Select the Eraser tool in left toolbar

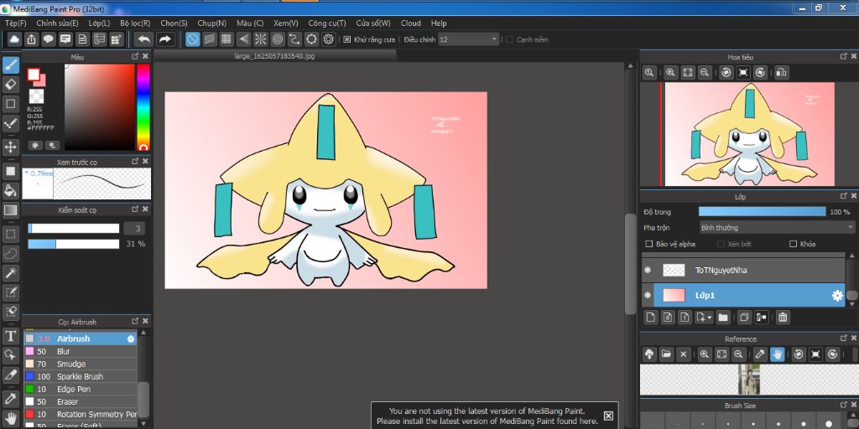10,85
